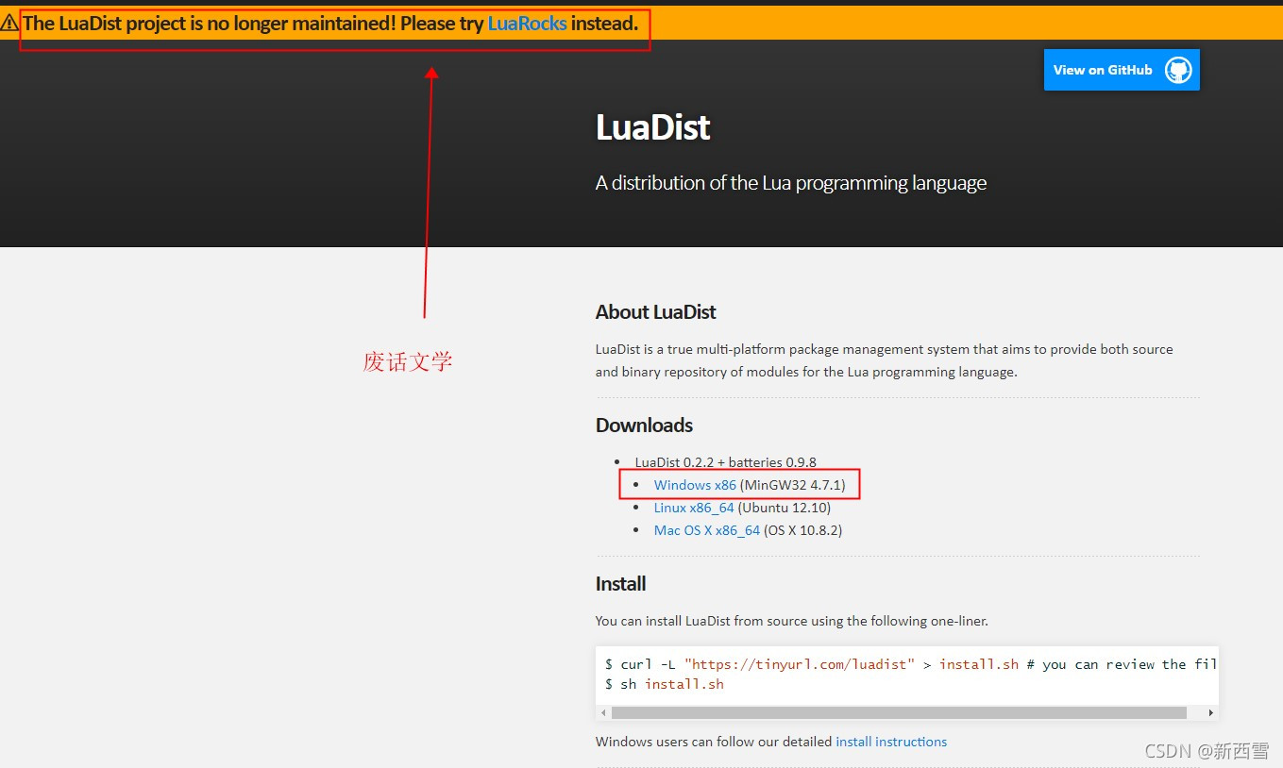Click 'A distribution of the Lua programming language' subtitle

pos(791,183)
